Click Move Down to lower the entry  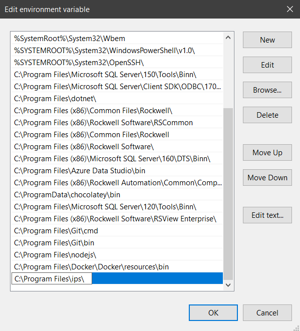tap(267, 178)
